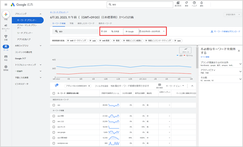
Task: Open パフォーマンス プランナー sidebar item
Action: pyautogui.click(x=27, y=26)
